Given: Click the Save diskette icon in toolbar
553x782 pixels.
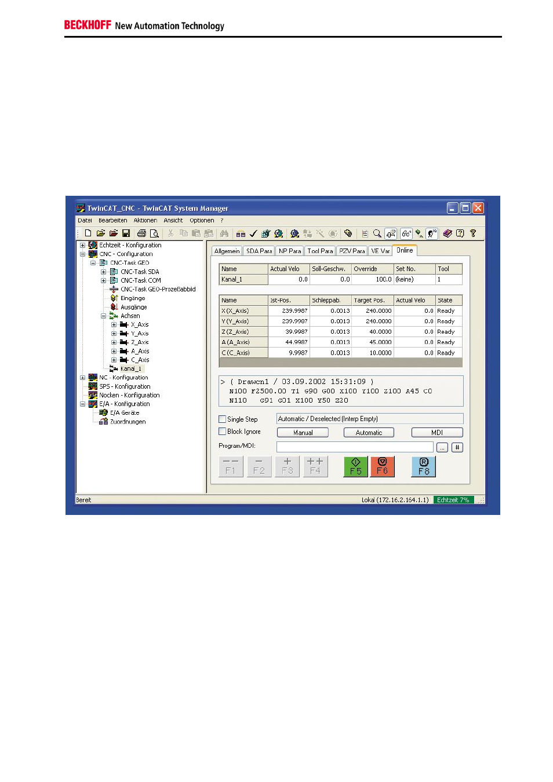Looking at the screenshot, I should point(126,233).
